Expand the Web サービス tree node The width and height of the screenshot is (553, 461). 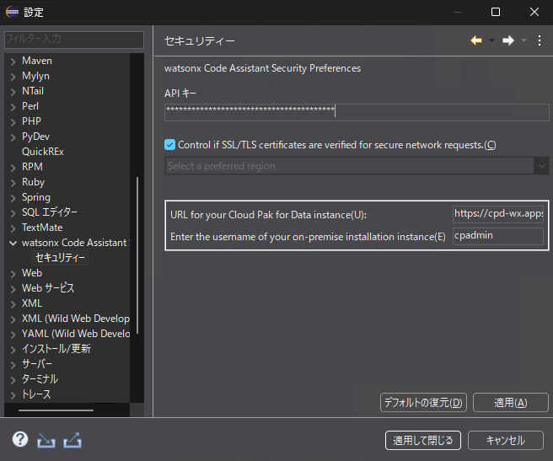pyautogui.click(x=13, y=289)
